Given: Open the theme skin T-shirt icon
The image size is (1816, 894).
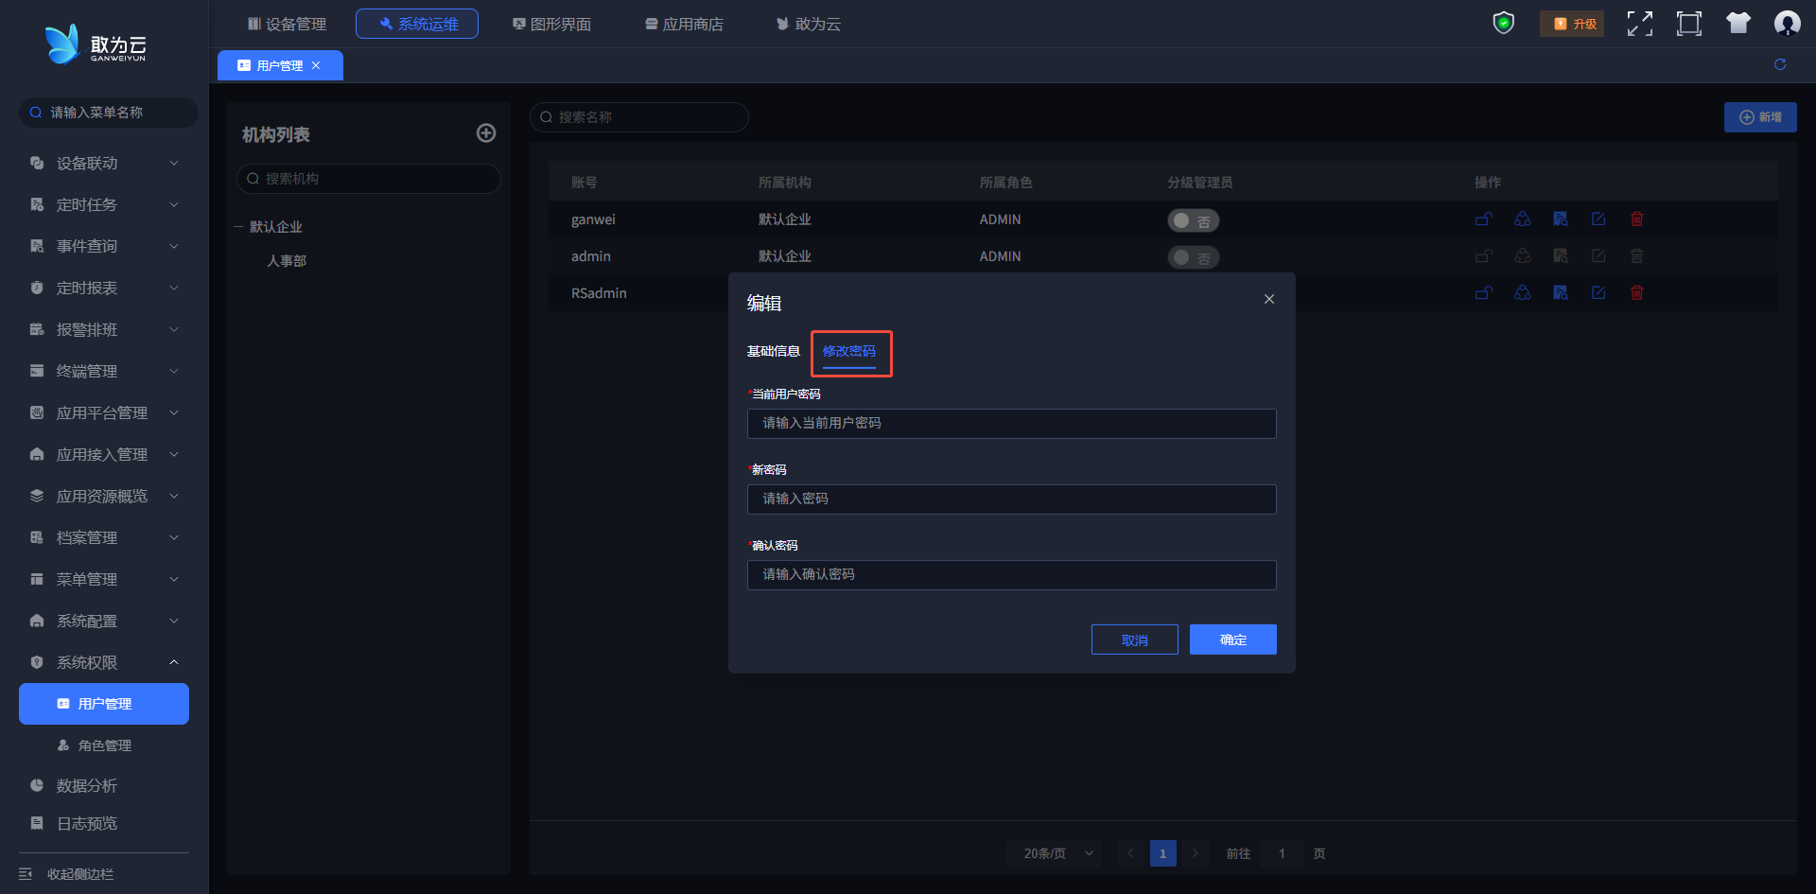Looking at the screenshot, I should pos(1738,24).
